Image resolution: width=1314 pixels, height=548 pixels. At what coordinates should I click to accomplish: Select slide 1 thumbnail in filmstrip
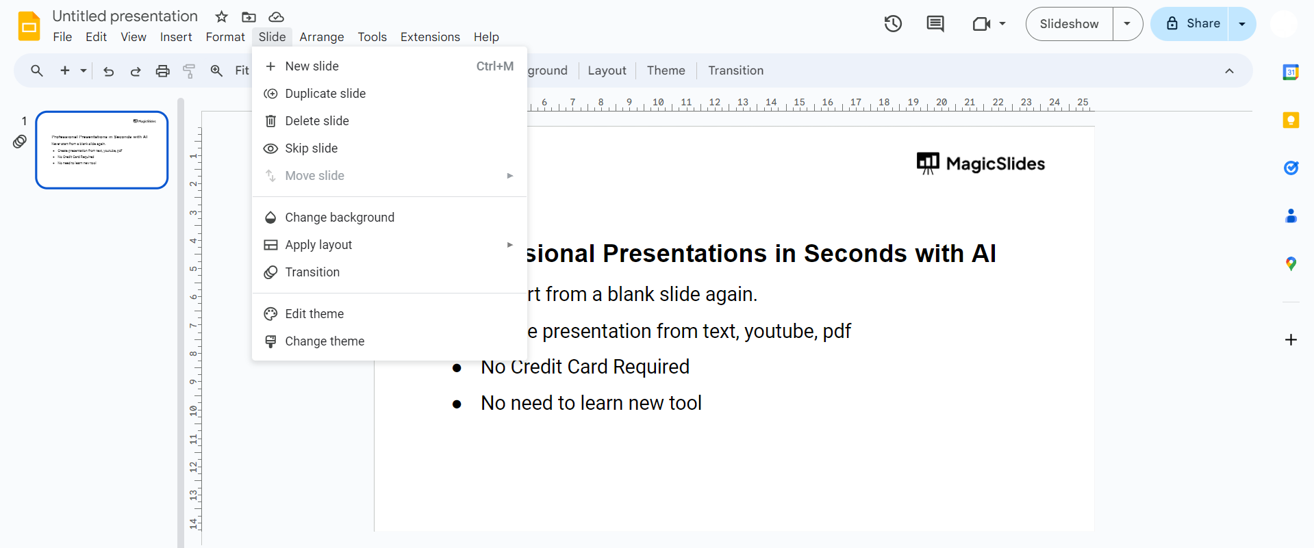coord(102,150)
